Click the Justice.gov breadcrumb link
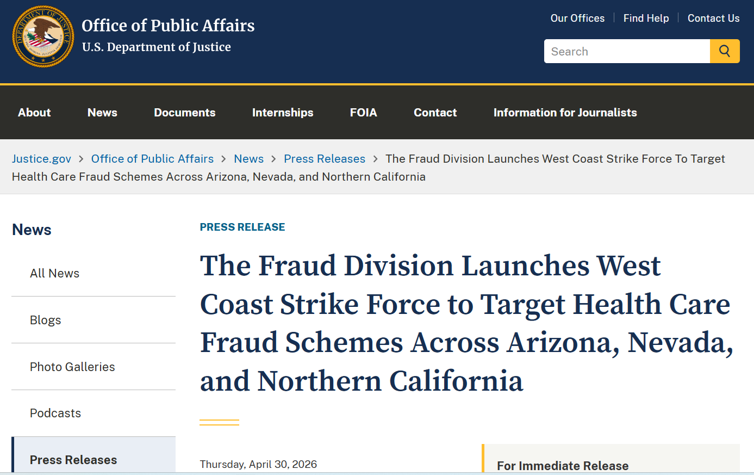 pos(41,159)
